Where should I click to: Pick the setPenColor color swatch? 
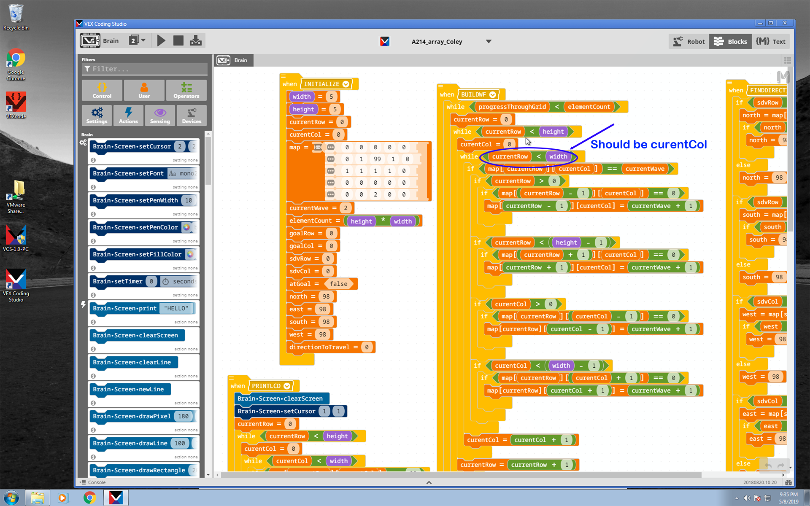(186, 227)
